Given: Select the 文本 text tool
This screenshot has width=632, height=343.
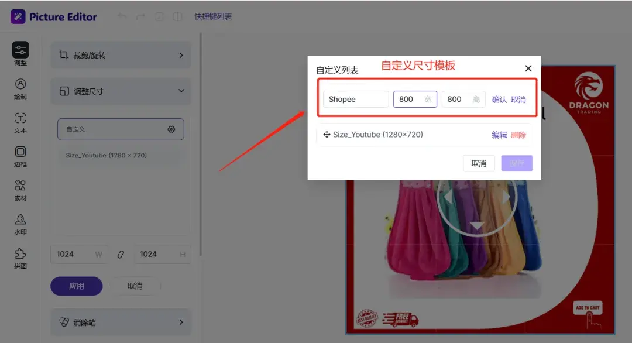Looking at the screenshot, I should pyautogui.click(x=20, y=122).
